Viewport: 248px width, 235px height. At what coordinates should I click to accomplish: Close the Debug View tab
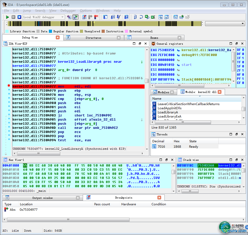58,37
